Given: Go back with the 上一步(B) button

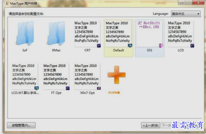Looking at the screenshot, I should tap(151, 125).
